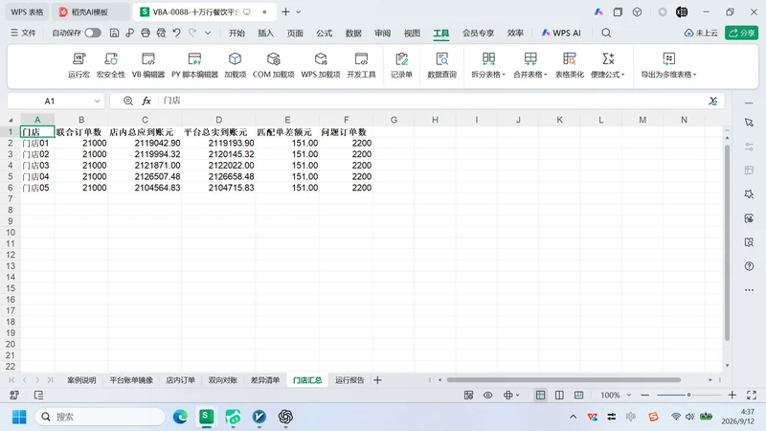Open the Name Box dropdown arrow
The width and height of the screenshot is (766, 431).
pos(98,102)
